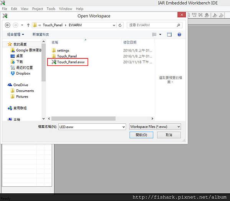Close the Open Workspace dialog

tap(182, 15)
